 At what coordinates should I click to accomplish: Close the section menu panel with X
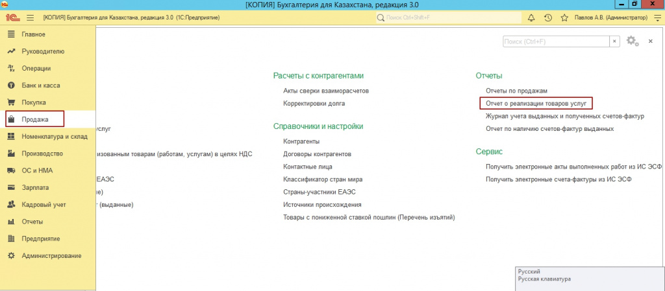[x=650, y=41]
